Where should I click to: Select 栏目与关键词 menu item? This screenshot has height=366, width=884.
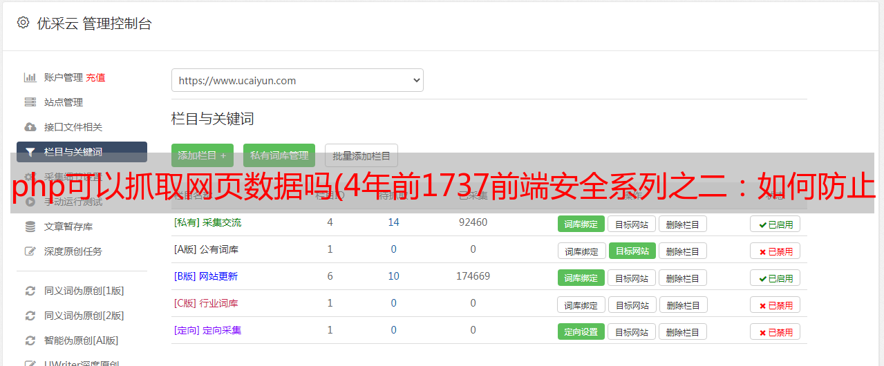tap(82, 152)
